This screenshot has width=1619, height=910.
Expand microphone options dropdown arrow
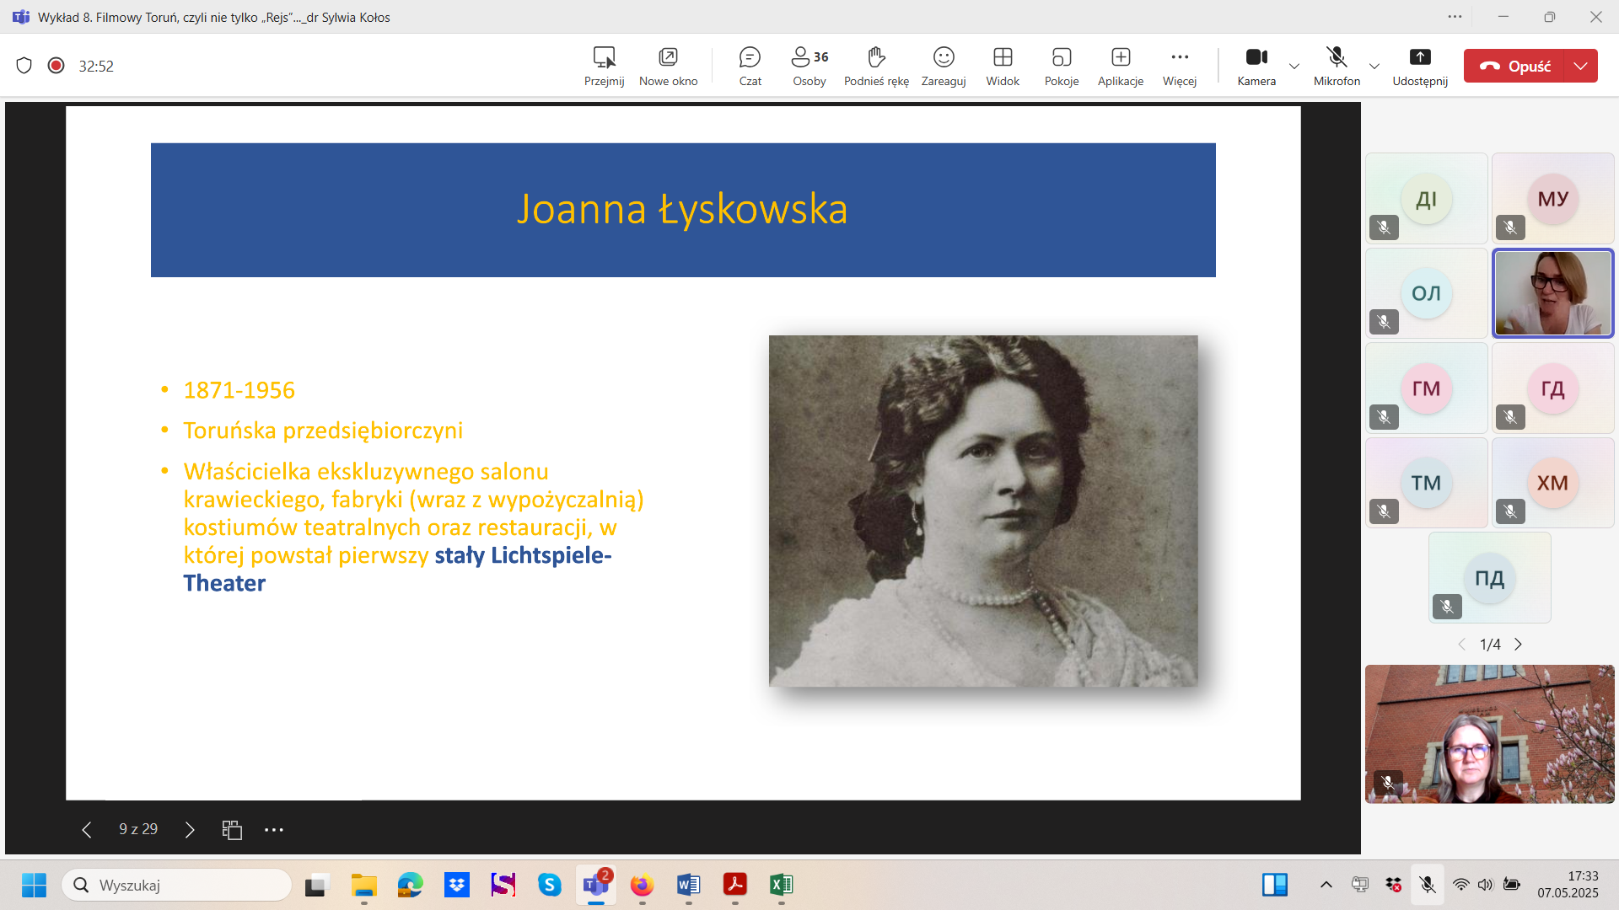coord(1374,66)
